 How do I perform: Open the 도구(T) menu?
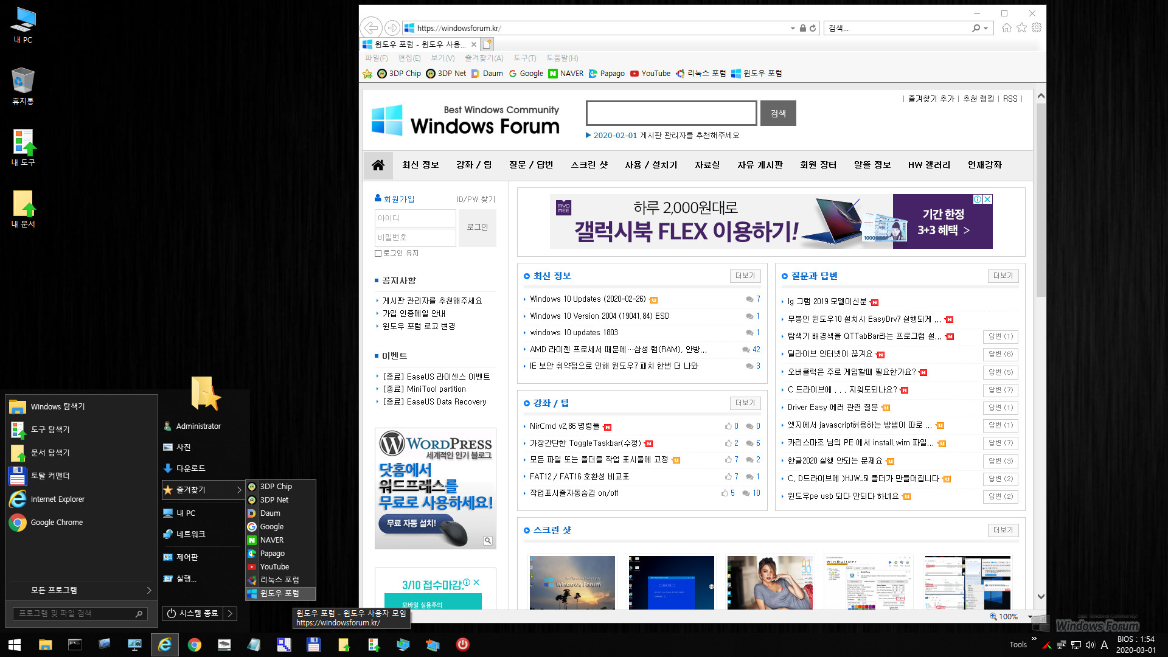tap(524, 58)
